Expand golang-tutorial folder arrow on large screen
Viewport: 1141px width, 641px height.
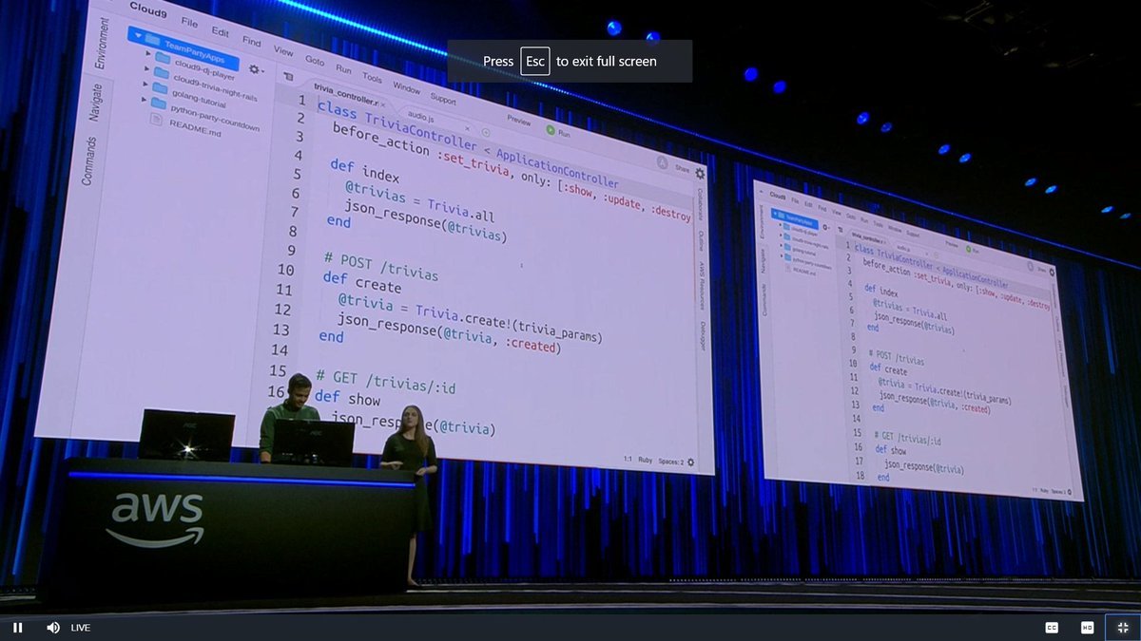[146, 84]
